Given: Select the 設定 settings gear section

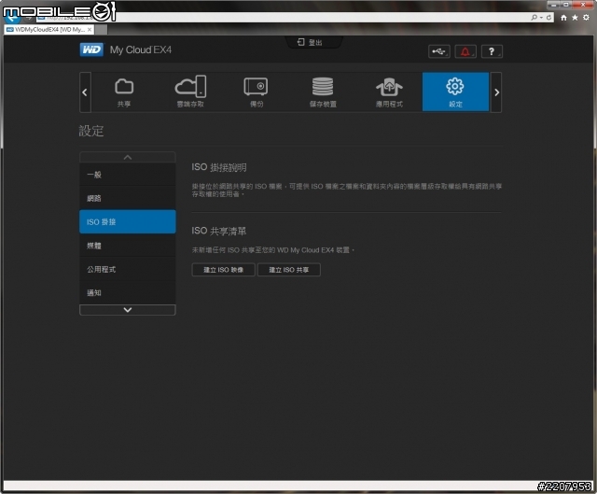Looking at the screenshot, I should pos(455,92).
